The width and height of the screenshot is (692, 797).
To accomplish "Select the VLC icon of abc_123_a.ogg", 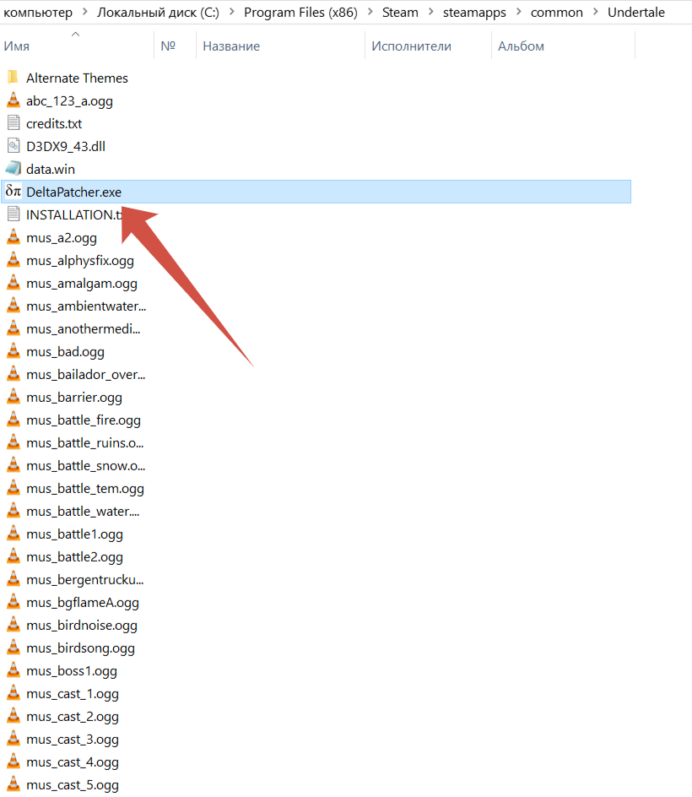I will point(14,100).
